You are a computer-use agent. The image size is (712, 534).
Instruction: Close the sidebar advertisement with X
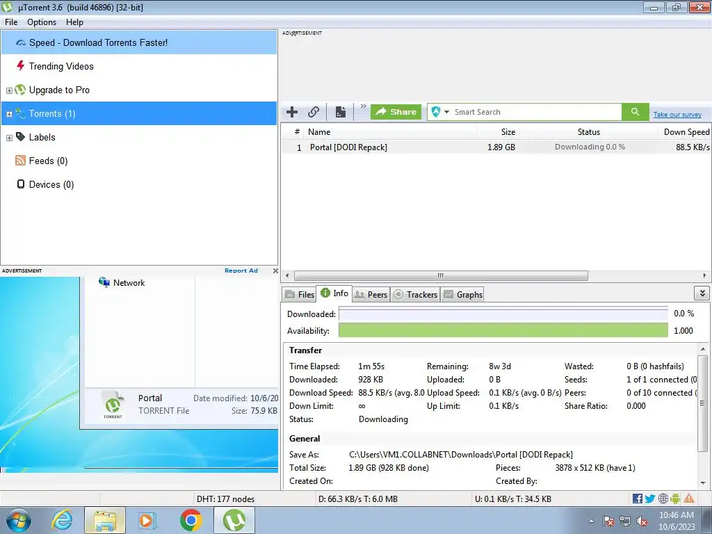tap(275, 270)
